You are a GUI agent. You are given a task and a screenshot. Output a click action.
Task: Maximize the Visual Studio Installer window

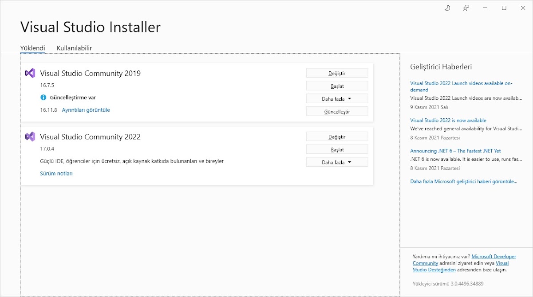504,8
